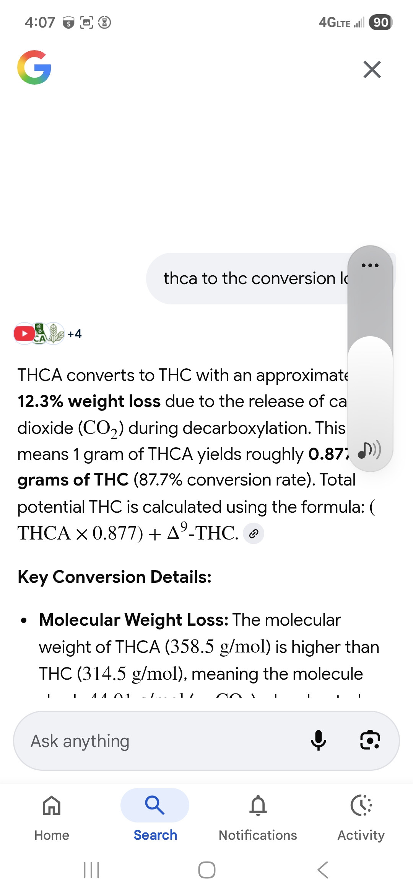Open the three-dot menu on the volume panel
The image size is (413, 896).
370,265
